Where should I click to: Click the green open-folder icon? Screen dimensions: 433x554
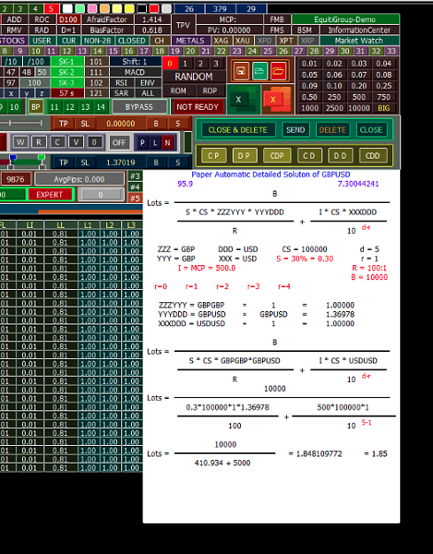[x=259, y=72]
